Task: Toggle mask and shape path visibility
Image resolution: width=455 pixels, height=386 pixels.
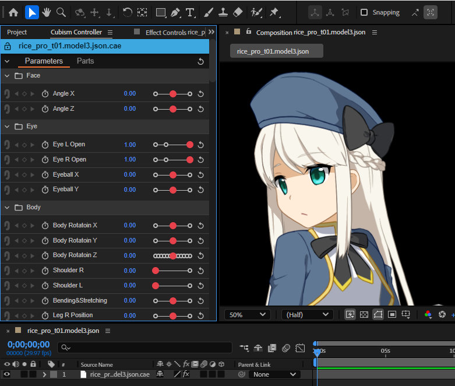Action: 378,314
